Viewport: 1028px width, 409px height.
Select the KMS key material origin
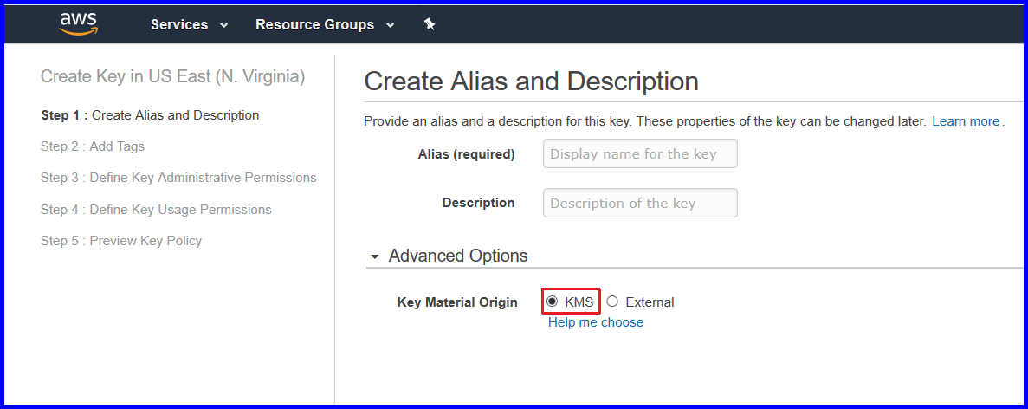pyautogui.click(x=552, y=302)
